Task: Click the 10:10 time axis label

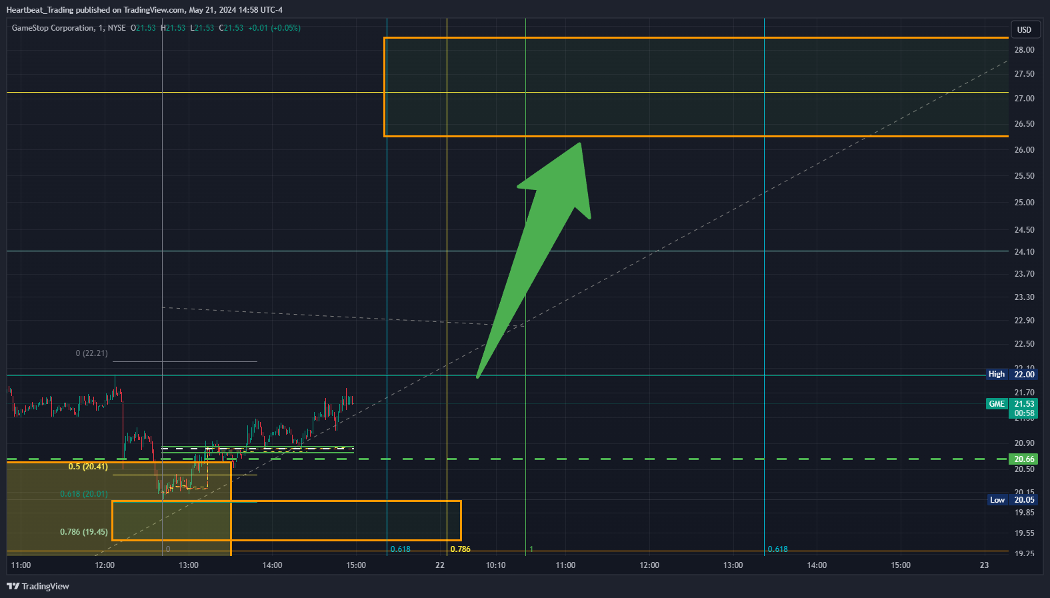Action: [x=495, y=565]
